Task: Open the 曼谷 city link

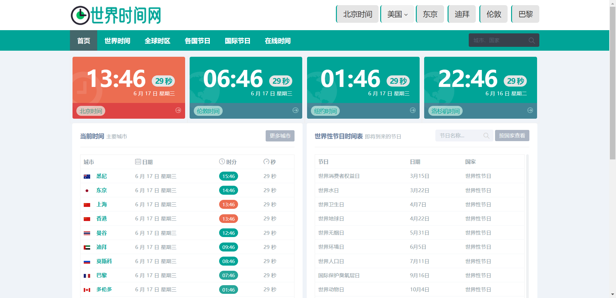Action: 101,233
